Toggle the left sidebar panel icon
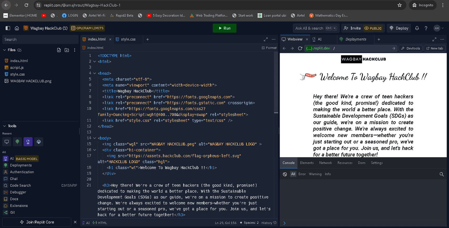Viewport: 449px width, 228px height. (8, 28)
